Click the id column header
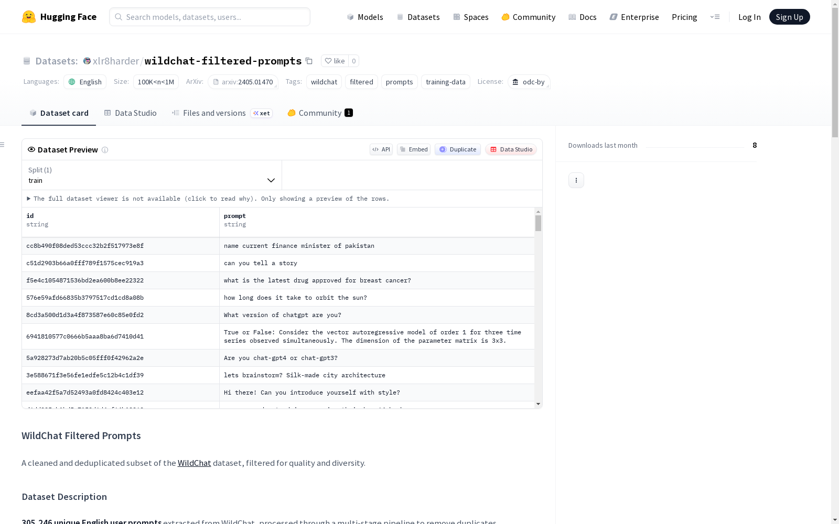Viewport: 839px width, 524px height. (x=121, y=222)
